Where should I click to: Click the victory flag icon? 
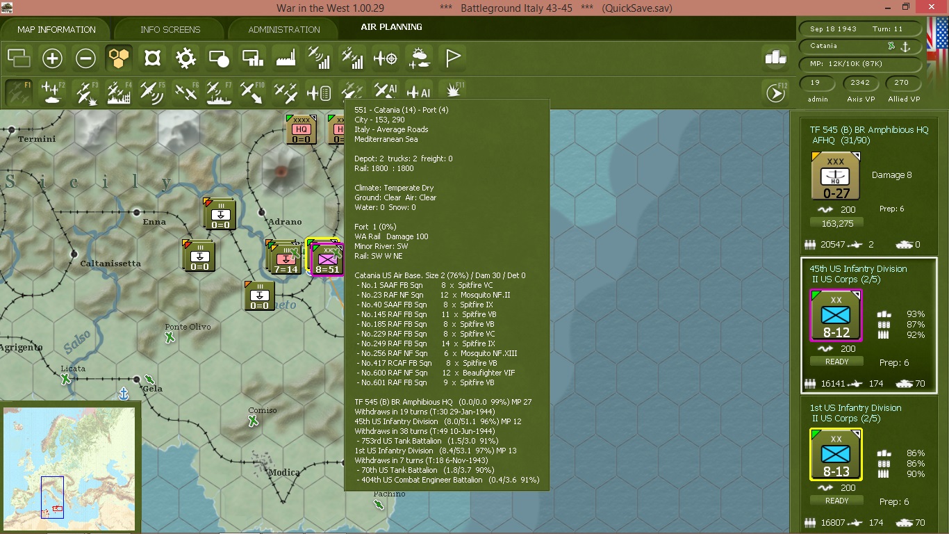point(452,58)
